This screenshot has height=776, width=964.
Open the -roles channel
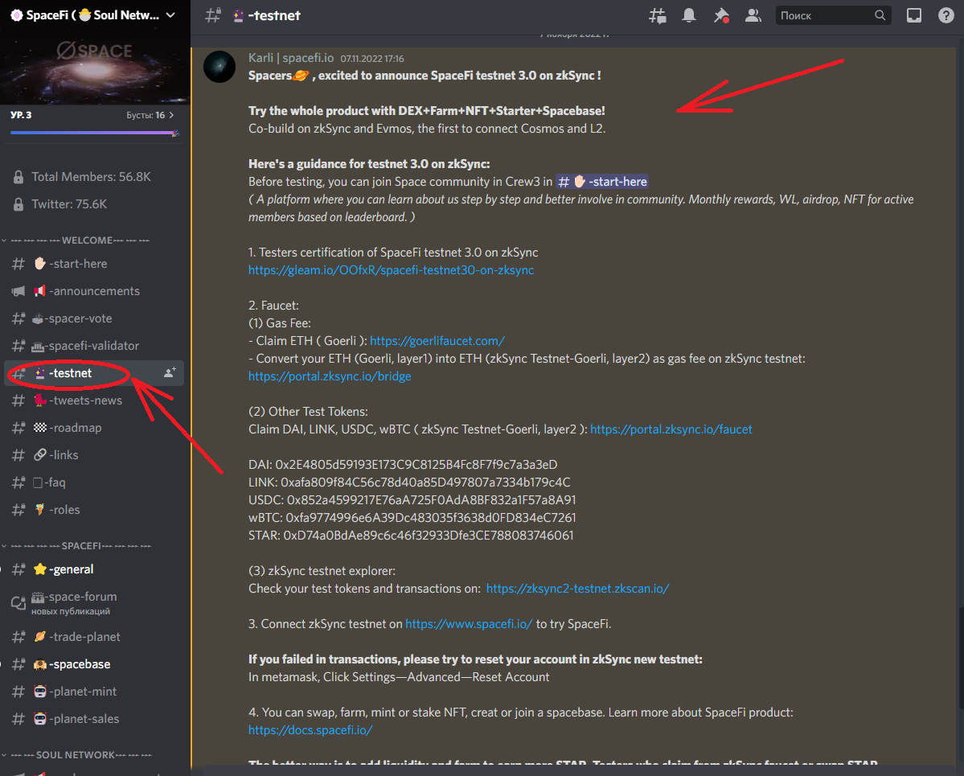coord(94,510)
